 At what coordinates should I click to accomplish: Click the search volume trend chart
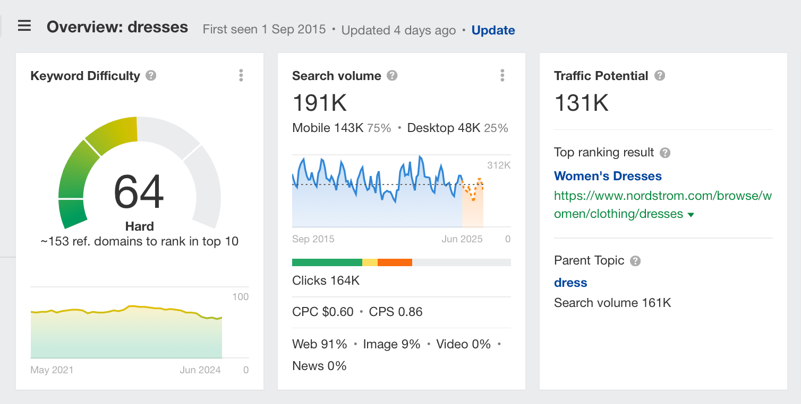[x=377, y=196]
